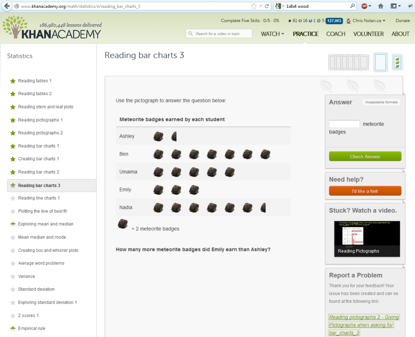Bookmark page with the star icon
This screenshot has height=337, width=415.
click(x=254, y=6)
